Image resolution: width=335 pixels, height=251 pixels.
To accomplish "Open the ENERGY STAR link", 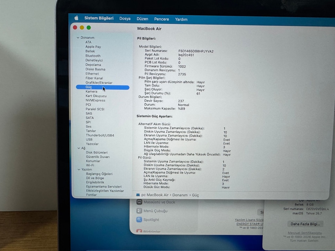I will click(x=250, y=224).
